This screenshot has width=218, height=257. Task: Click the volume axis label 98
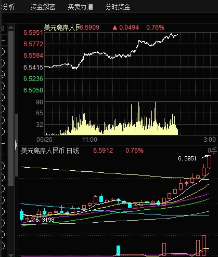click(x=40, y=102)
